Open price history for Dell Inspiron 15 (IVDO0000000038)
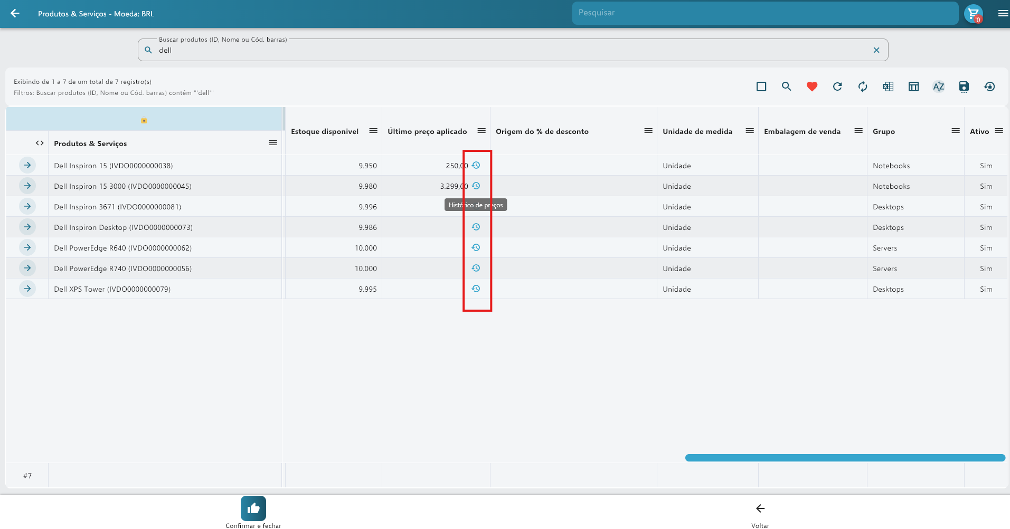1010x529 pixels. click(476, 165)
